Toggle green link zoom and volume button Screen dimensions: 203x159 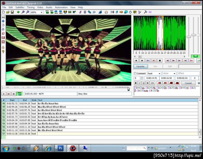click(196, 56)
